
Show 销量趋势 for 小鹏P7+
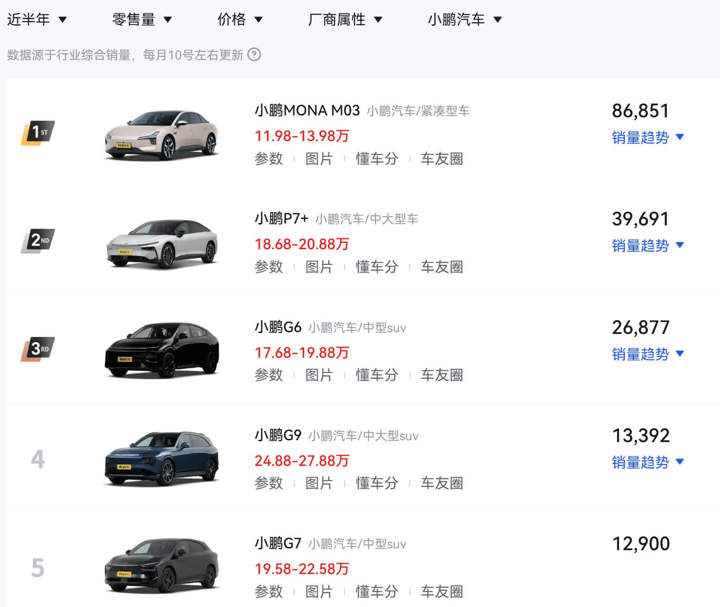click(x=647, y=246)
